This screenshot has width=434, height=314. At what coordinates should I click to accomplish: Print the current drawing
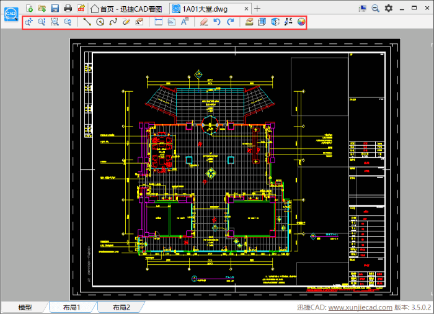pyautogui.click(x=68, y=8)
